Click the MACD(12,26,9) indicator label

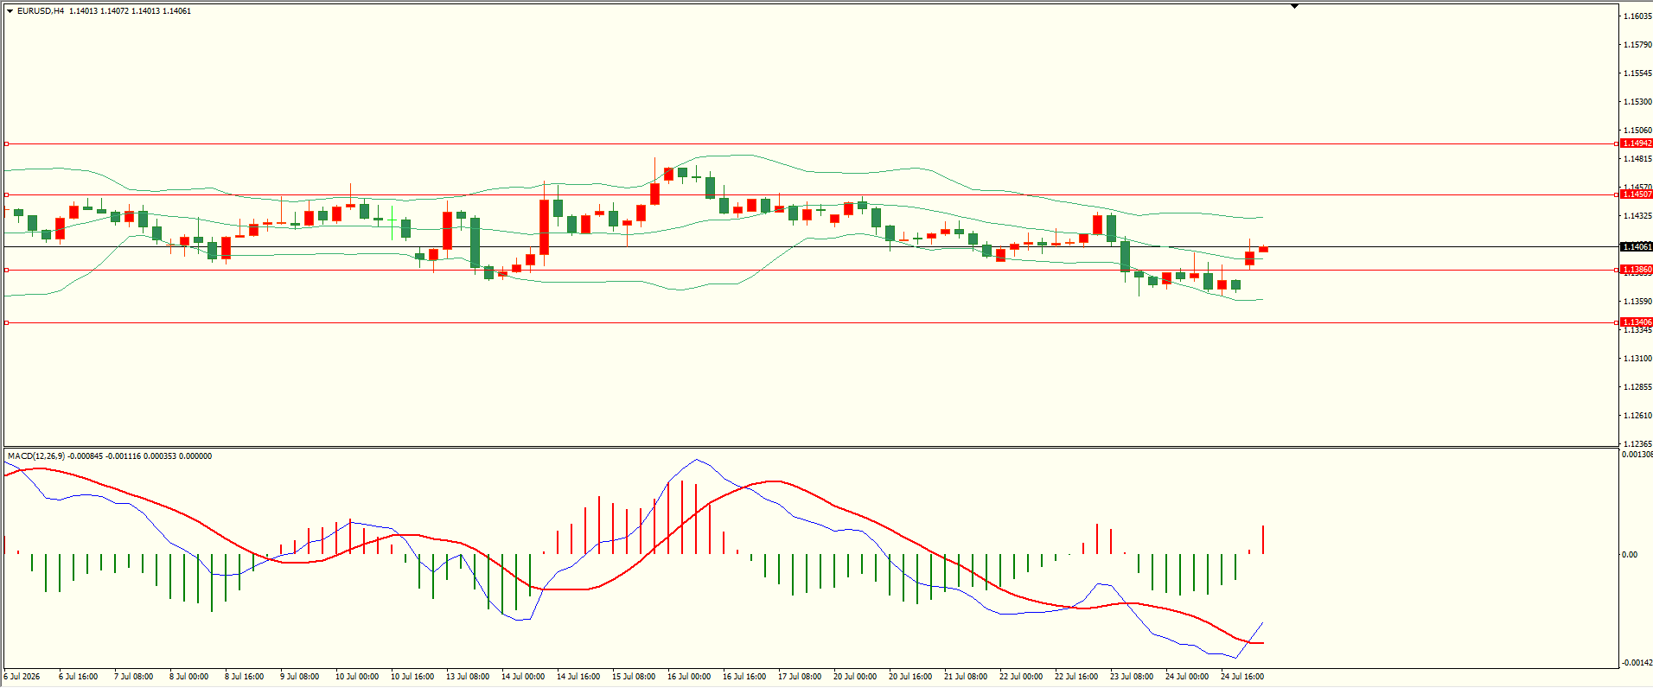(x=36, y=456)
